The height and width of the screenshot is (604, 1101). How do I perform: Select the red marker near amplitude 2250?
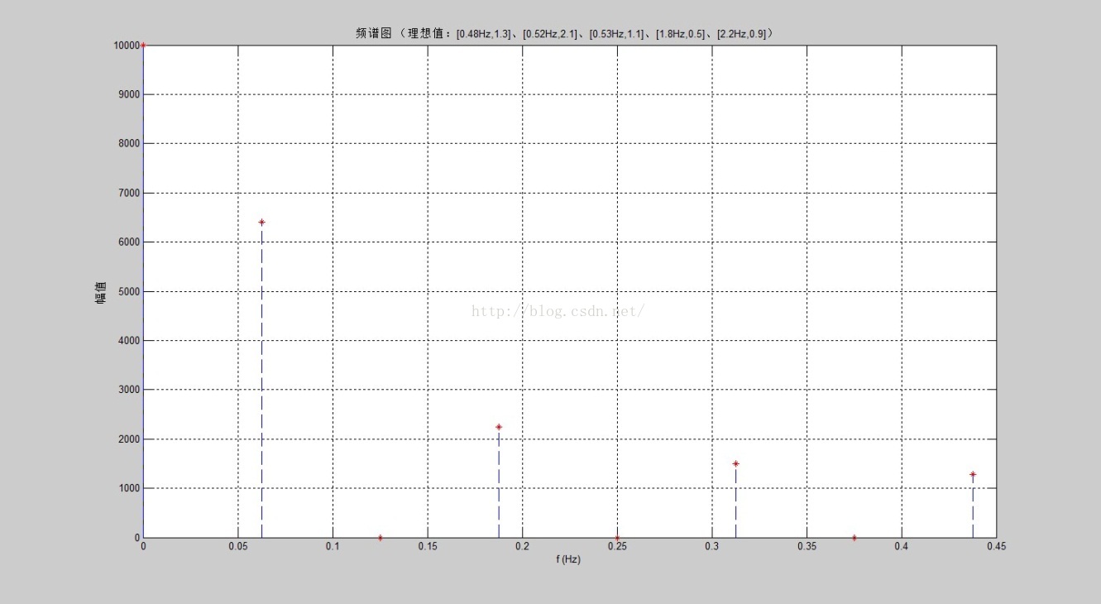coord(499,427)
